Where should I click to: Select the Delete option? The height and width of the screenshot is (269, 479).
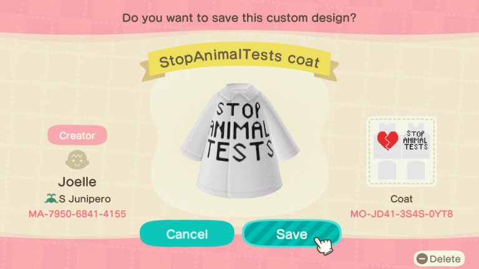coord(439,259)
